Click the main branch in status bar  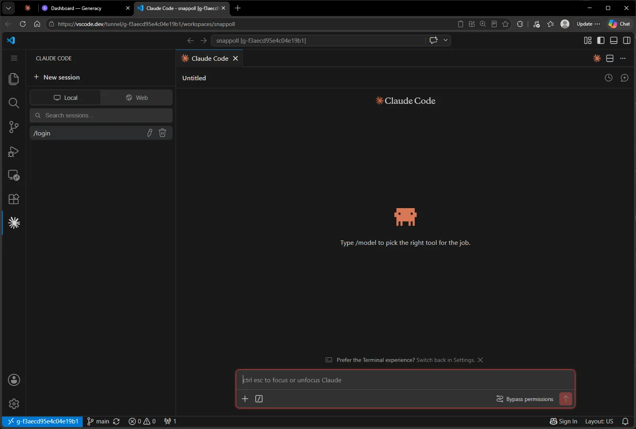point(98,421)
